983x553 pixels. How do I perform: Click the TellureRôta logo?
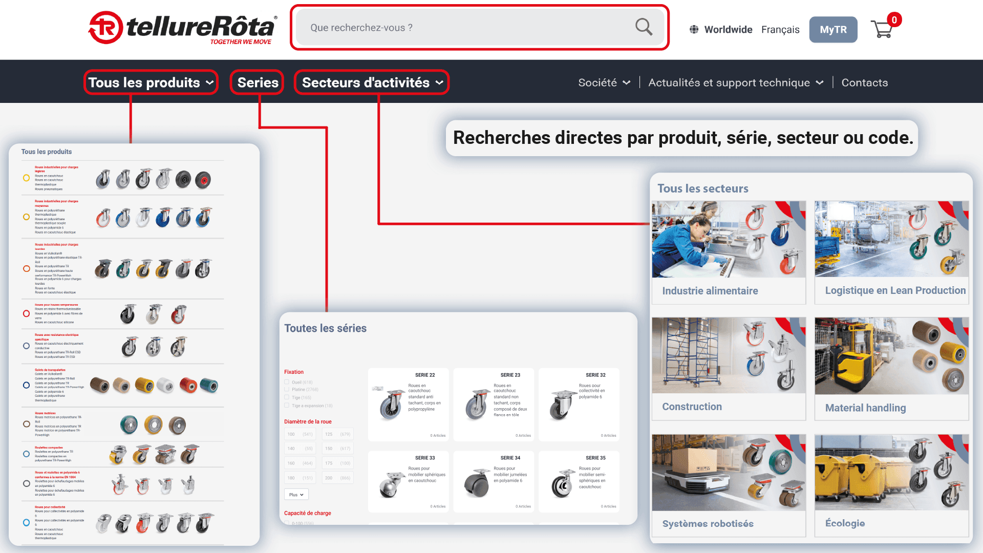pyautogui.click(x=183, y=28)
